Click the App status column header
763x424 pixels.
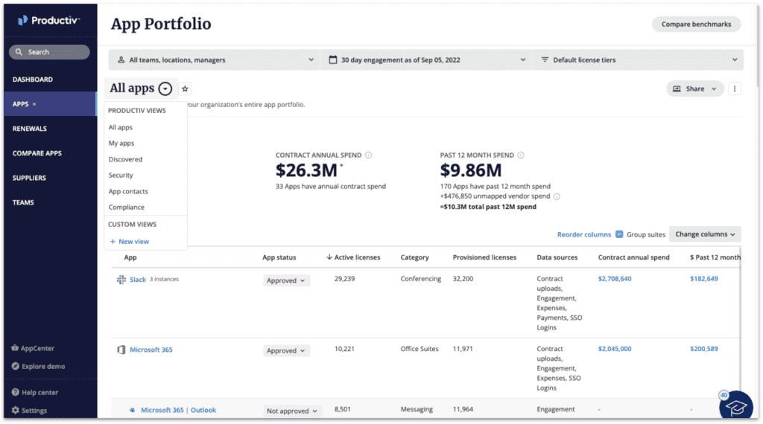(279, 257)
